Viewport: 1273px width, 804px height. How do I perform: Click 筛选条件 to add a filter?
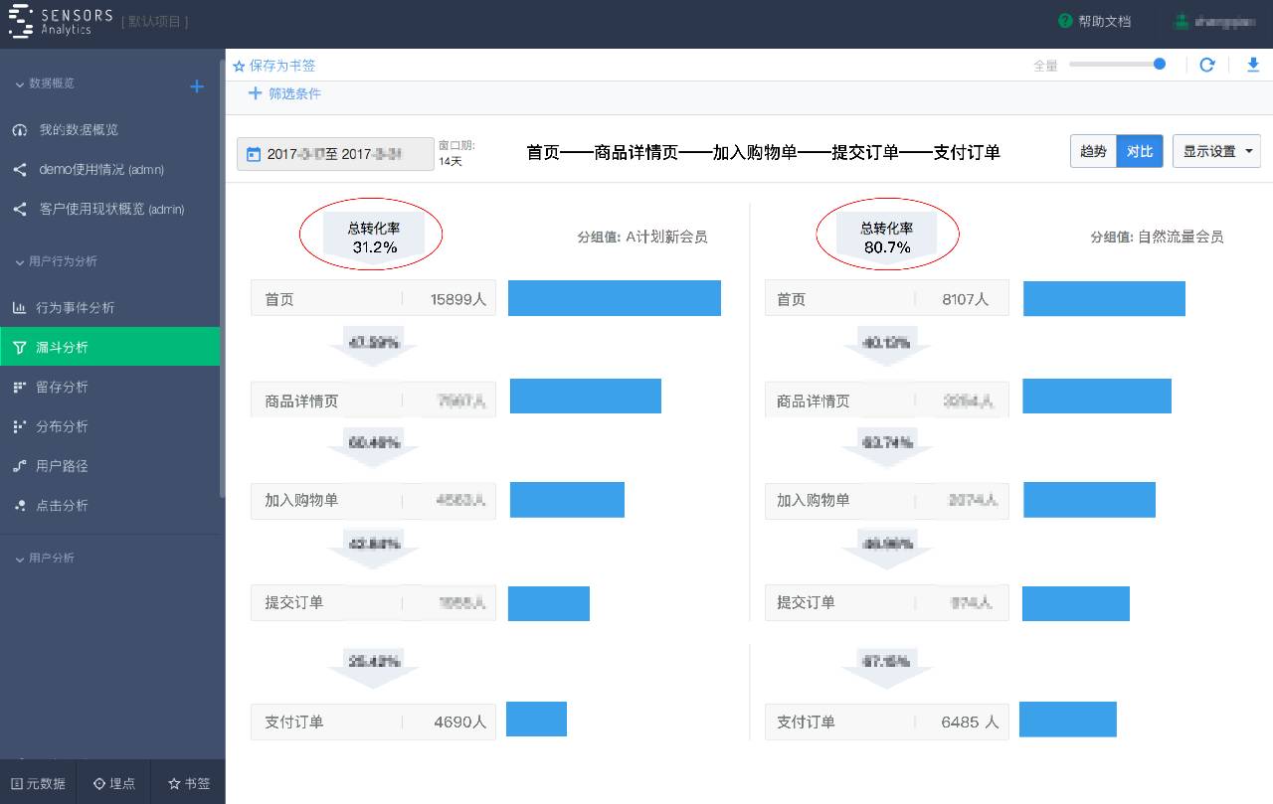tap(294, 93)
